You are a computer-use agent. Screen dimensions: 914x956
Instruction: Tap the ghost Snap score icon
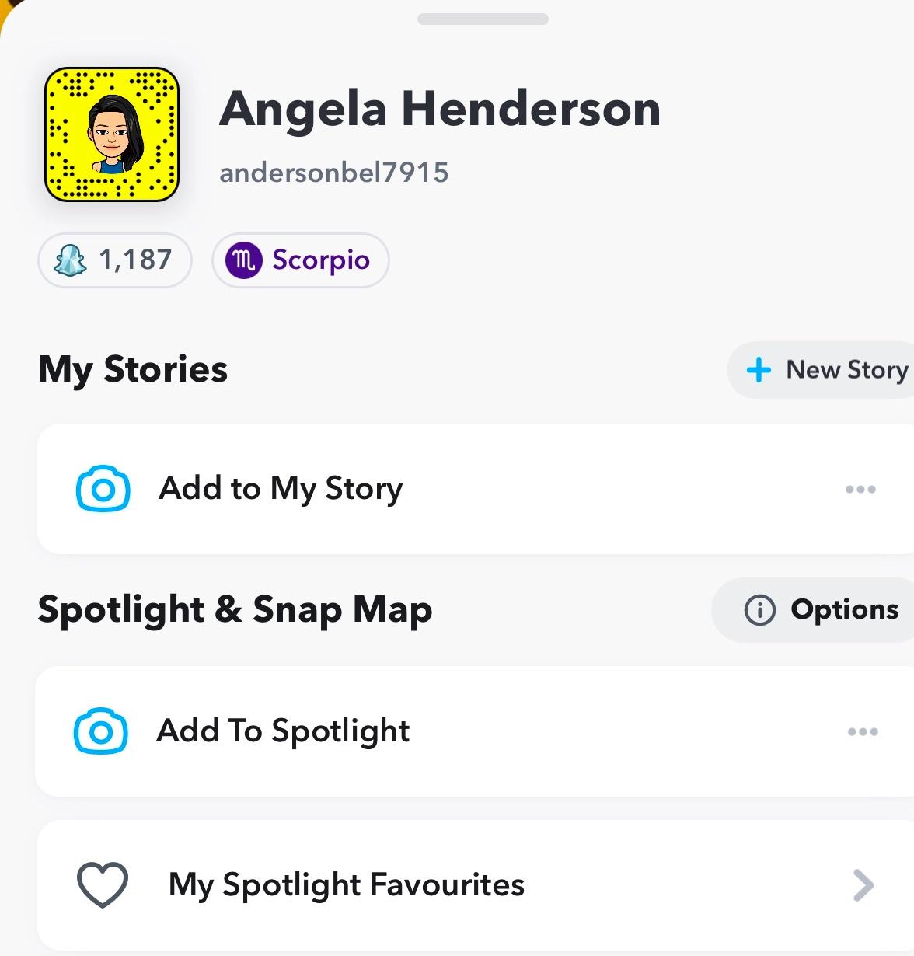click(x=70, y=260)
